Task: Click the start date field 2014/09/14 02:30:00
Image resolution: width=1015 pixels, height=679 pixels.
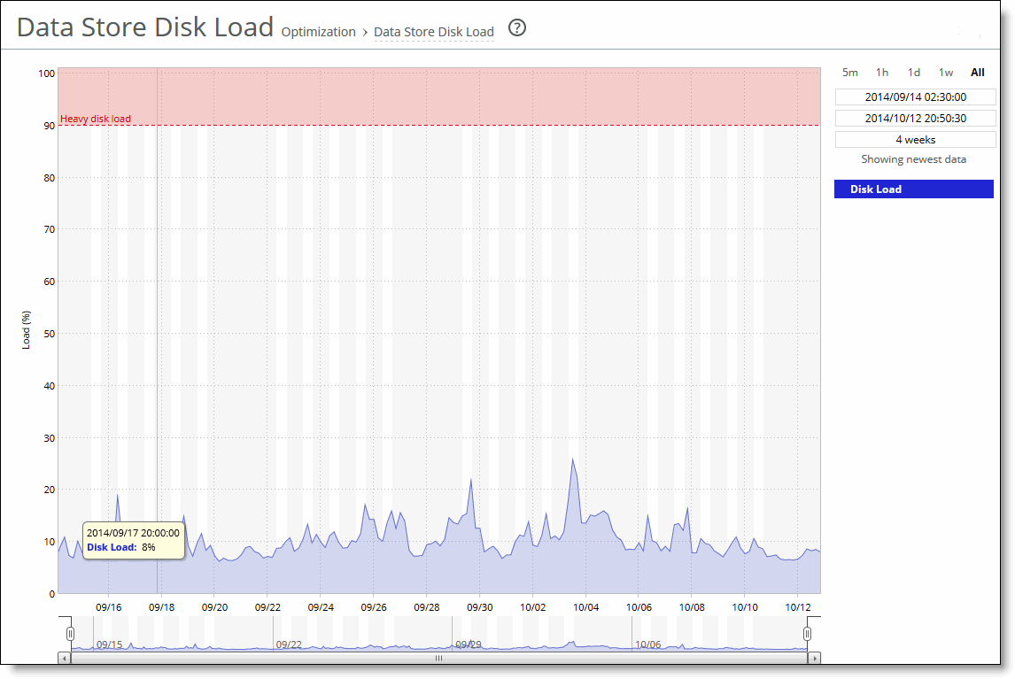Action: pyautogui.click(x=915, y=97)
